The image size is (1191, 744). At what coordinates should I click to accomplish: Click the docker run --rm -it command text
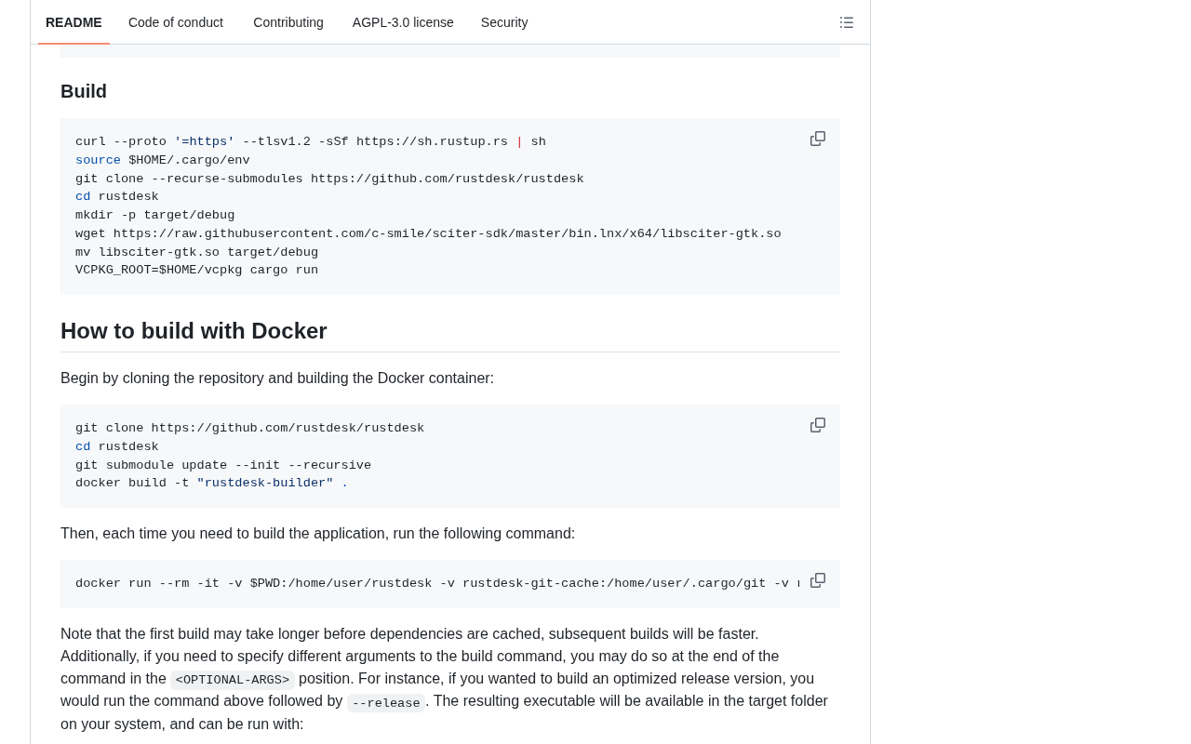point(437,584)
